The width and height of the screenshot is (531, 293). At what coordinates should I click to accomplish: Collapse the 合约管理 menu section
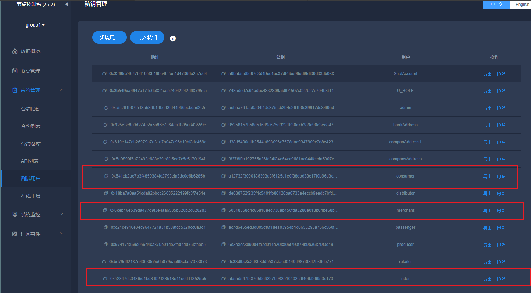point(62,90)
